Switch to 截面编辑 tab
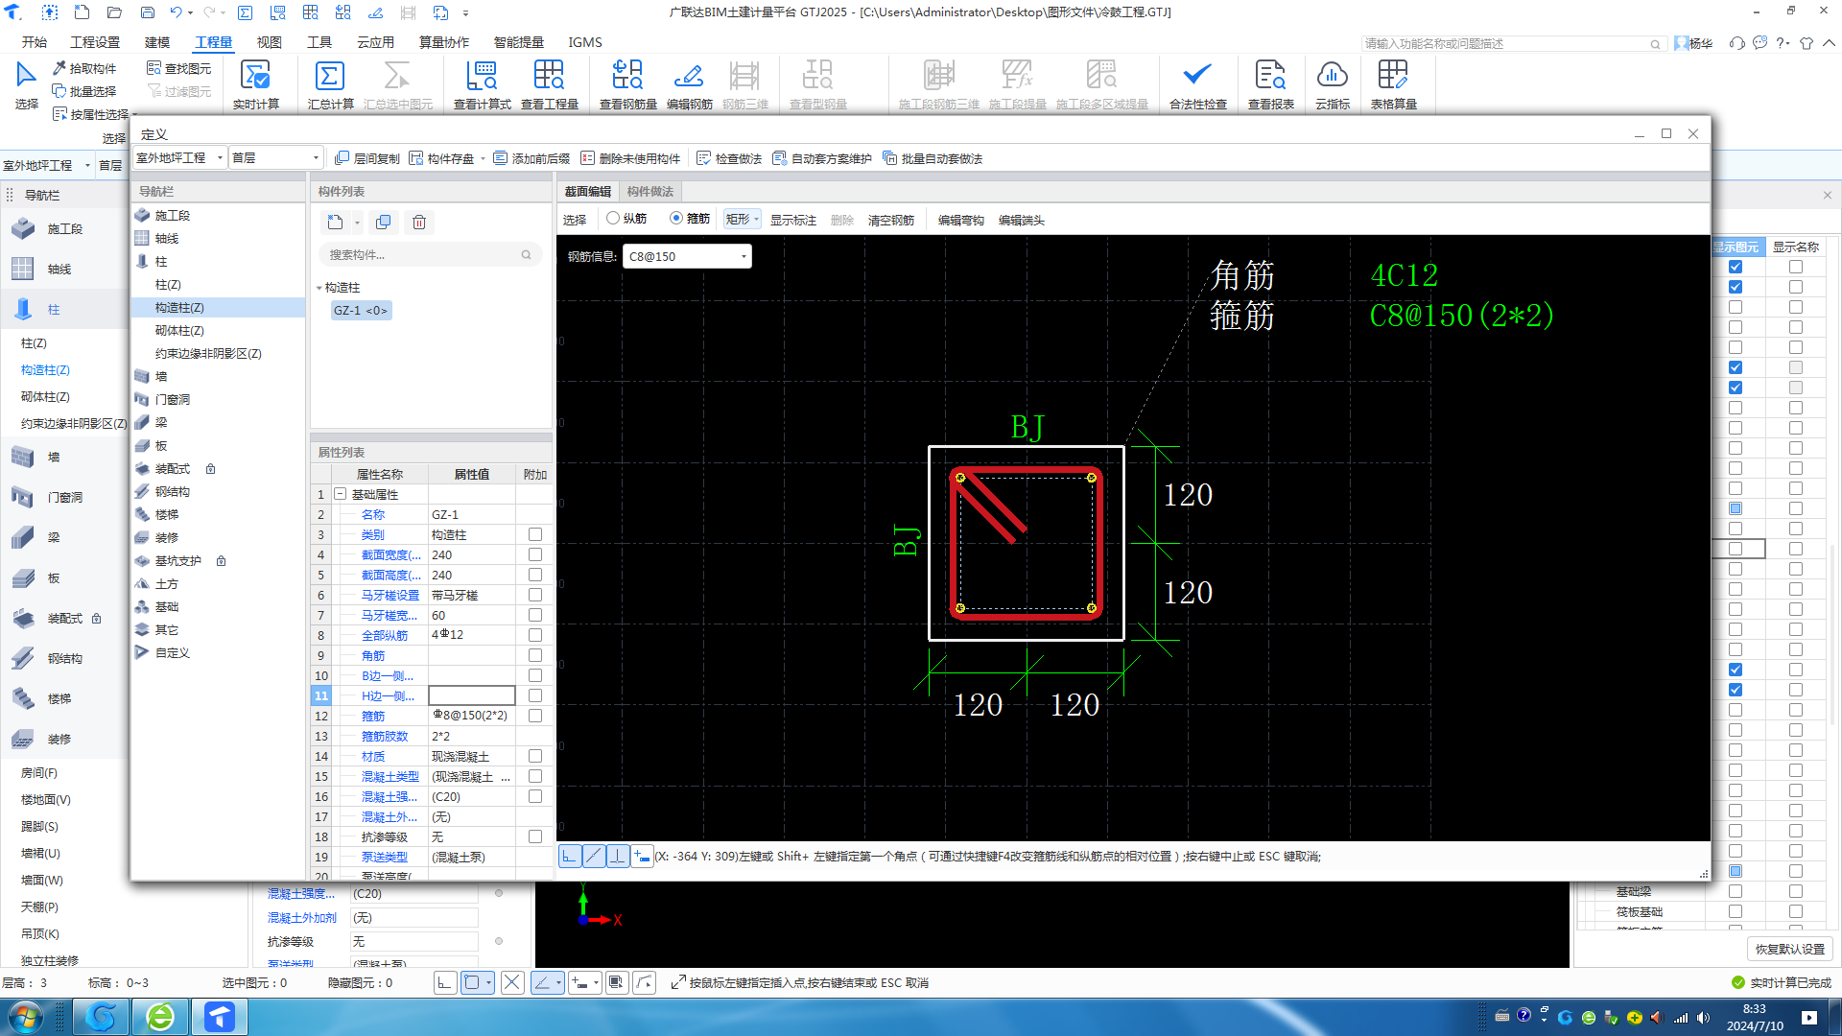 588,192
